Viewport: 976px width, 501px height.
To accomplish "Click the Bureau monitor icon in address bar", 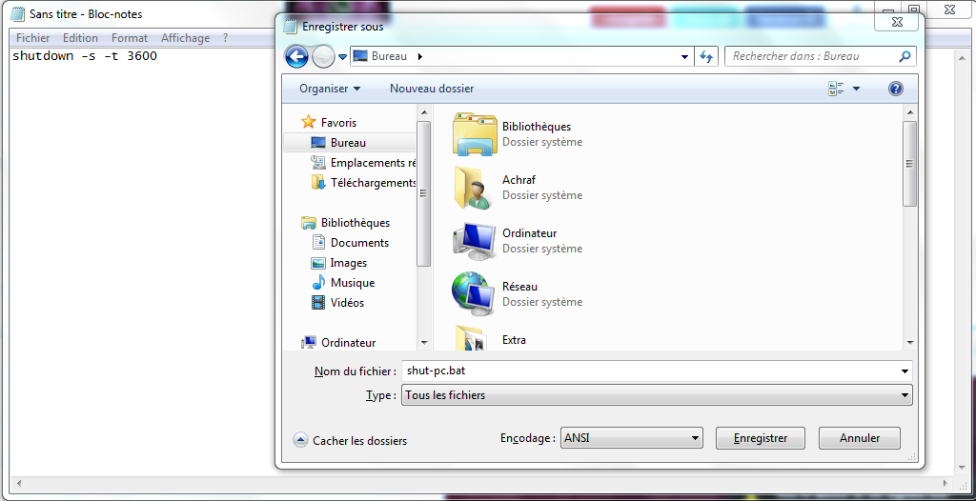I will 360,56.
